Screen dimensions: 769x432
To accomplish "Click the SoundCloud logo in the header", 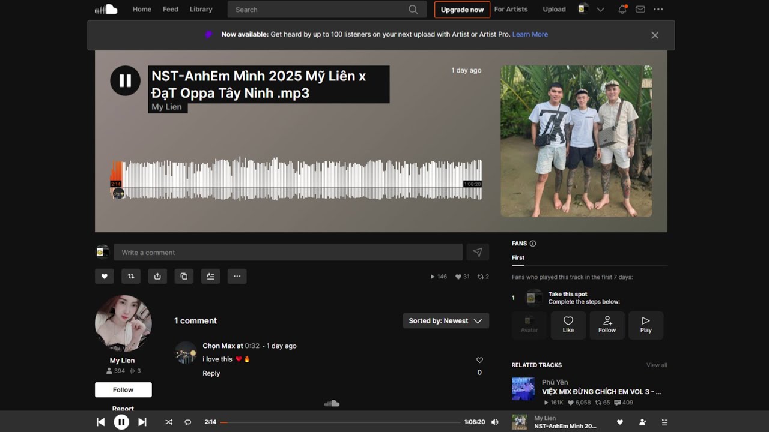I will 106,9.
